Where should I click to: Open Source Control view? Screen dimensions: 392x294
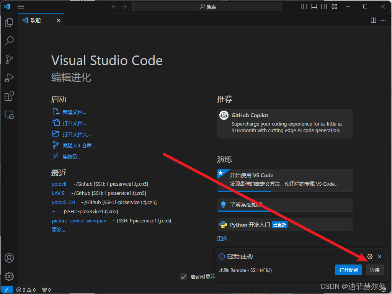tap(9, 59)
